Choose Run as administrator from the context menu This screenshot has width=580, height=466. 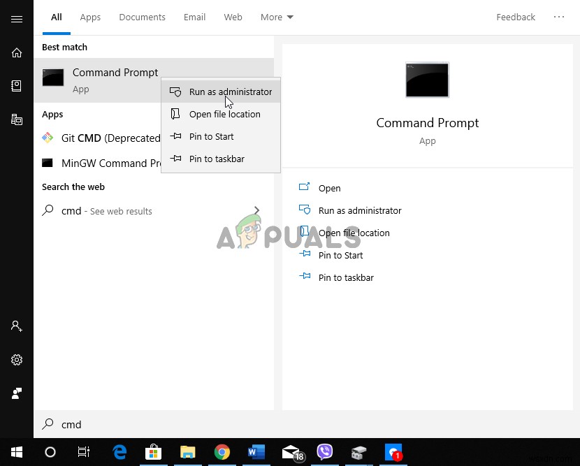pyautogui.click(x=231, y=92)
